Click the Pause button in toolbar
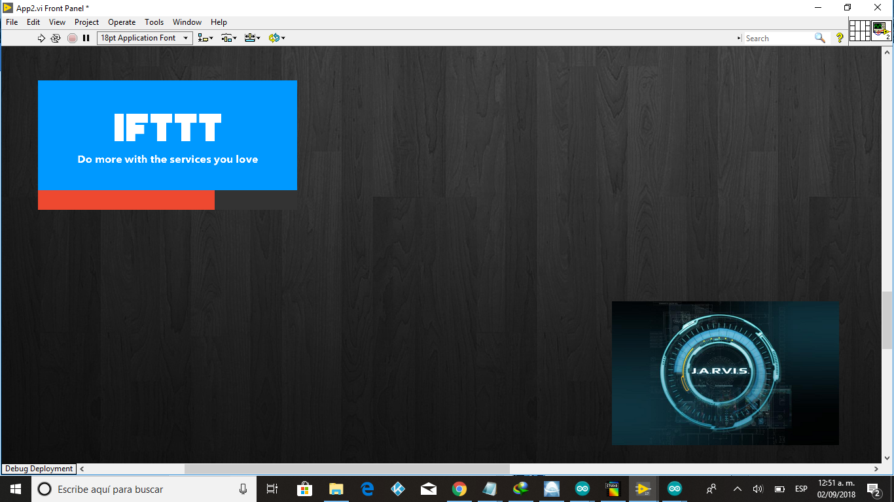This screenshot has height=502, width=894. pyautogui.click(x=86, y=38)
